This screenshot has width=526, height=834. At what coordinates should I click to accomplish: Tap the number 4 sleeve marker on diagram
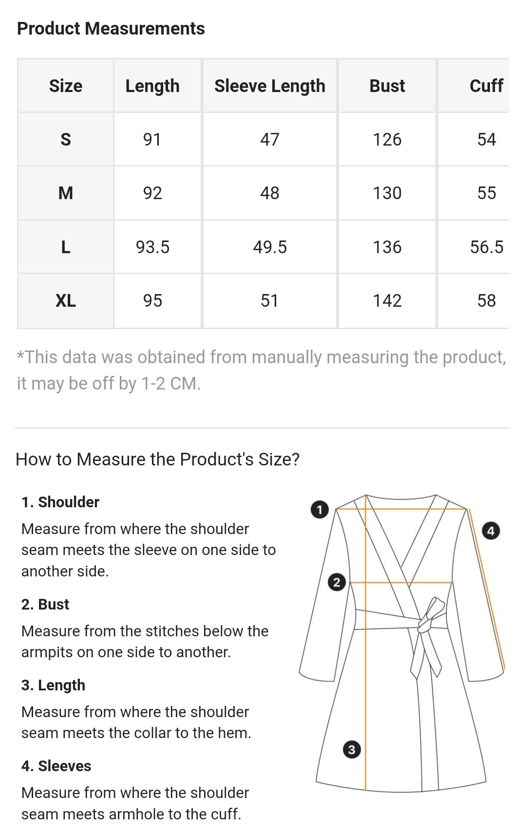coord(490,531)
